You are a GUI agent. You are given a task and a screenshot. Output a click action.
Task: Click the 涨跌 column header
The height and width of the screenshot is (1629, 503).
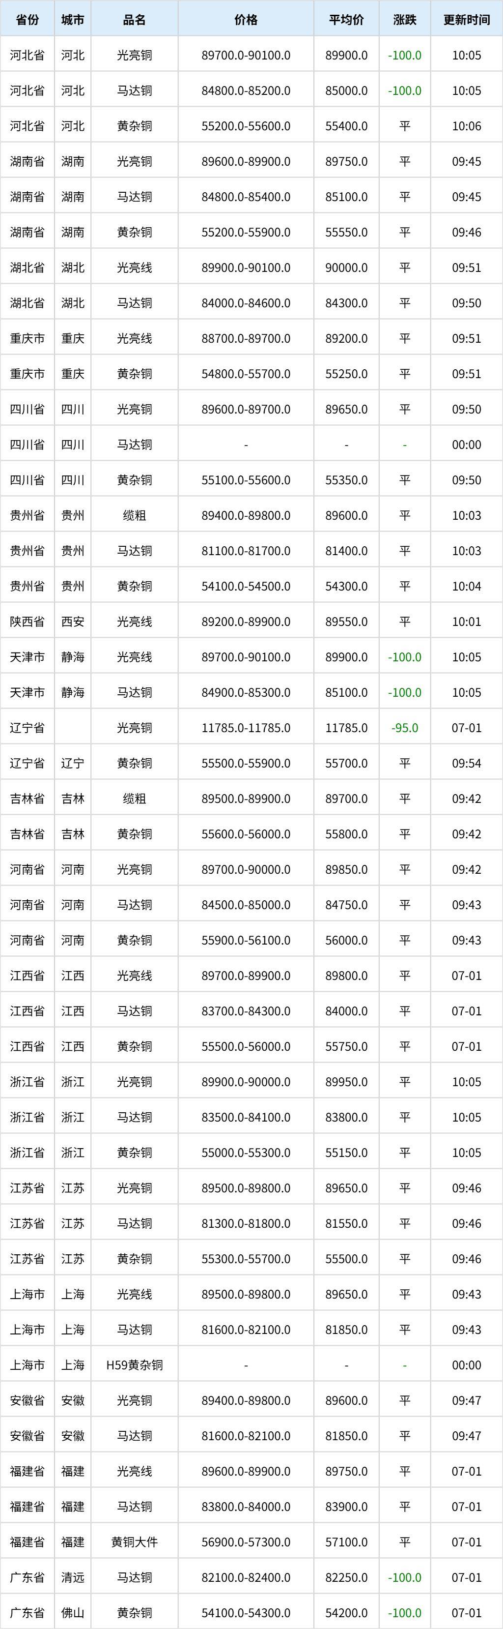coord(404,20)
